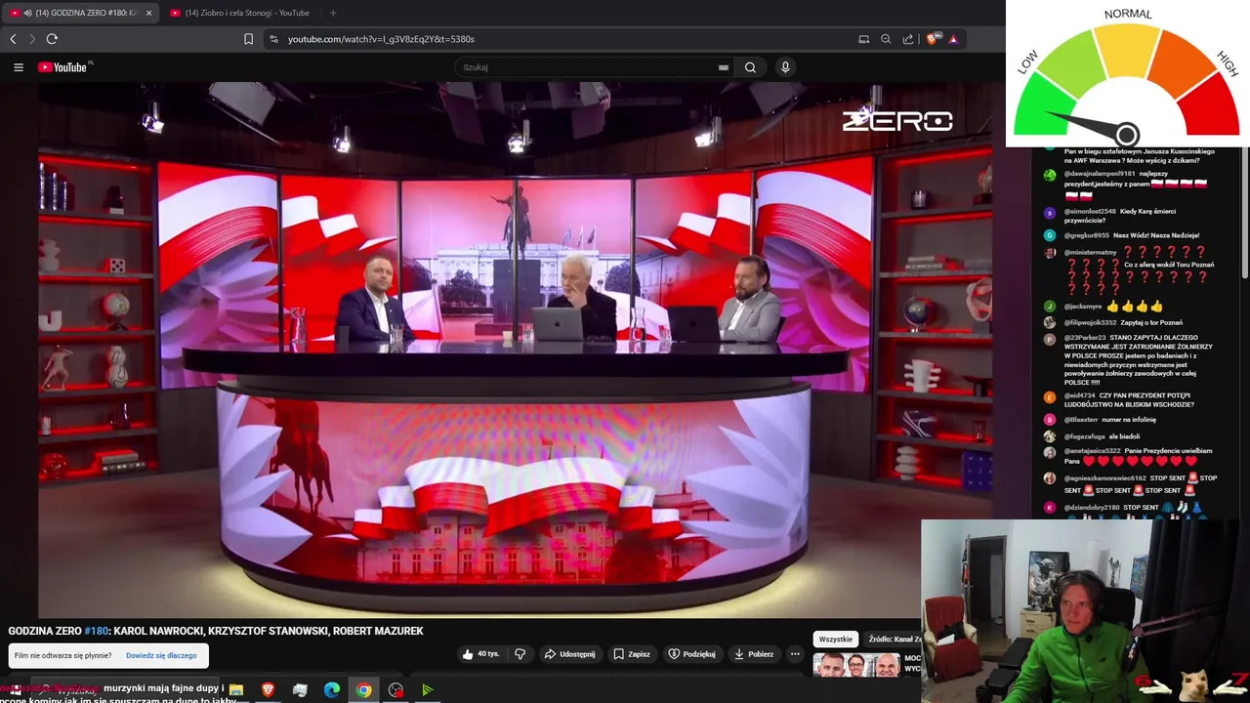Image resolution: width=1250 pixels, height=703 pixels.
Task: Click chat username @23Parker23
Action: point(1085,338)
